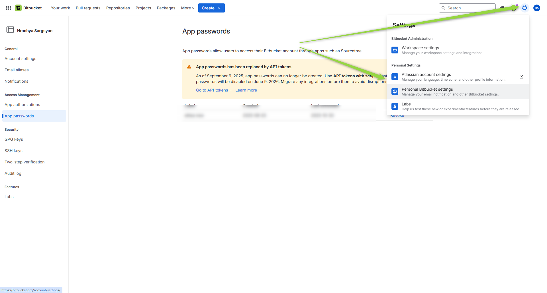Screen dimensions: 547x293
Task: Click the Personal Bitbucket settings icon
Action: pos(395,92)
